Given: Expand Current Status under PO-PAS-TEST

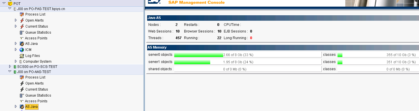Looking at the screenshot, I should (x=16, y=26).
